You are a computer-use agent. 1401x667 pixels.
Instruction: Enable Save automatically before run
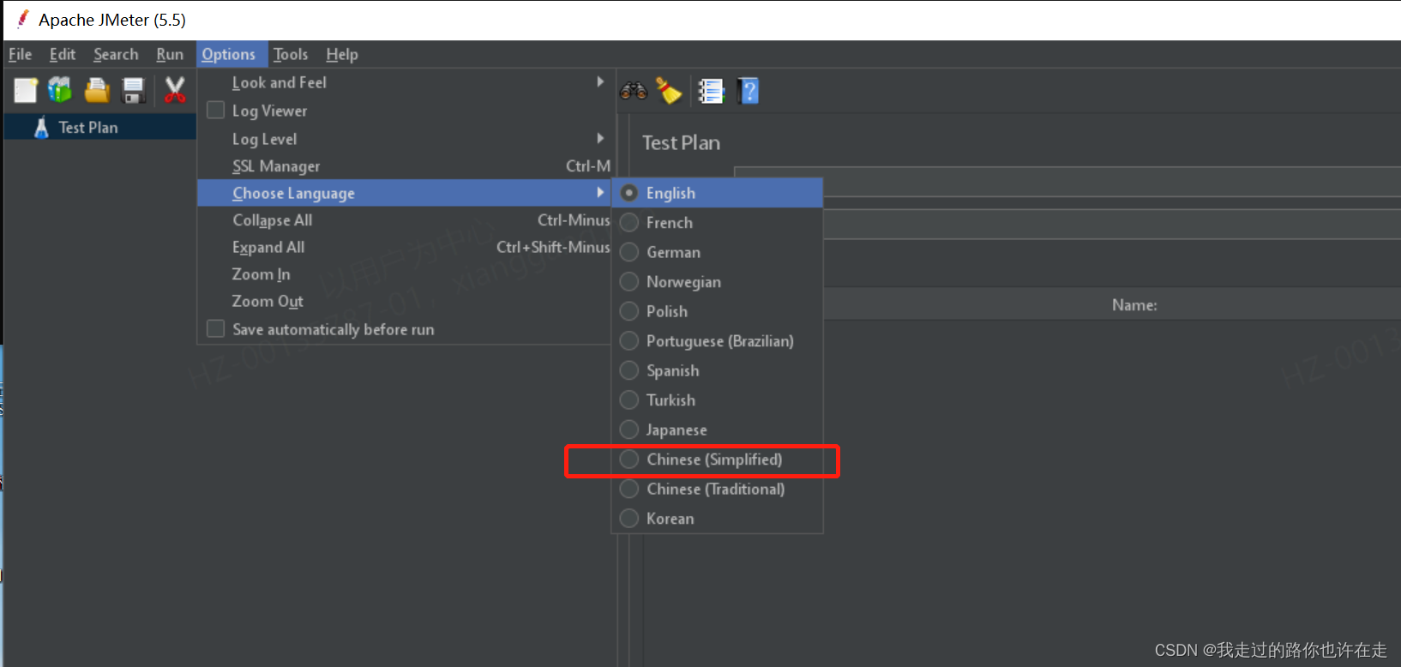tap(216, 329)
